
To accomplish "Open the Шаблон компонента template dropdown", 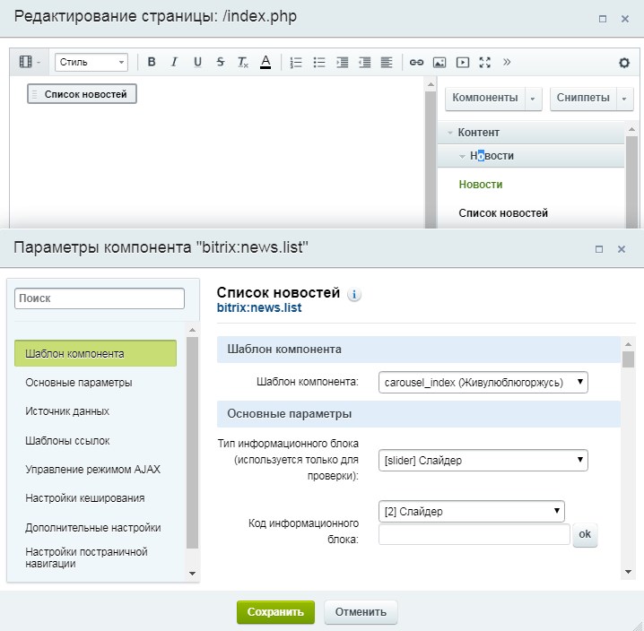I will pyautogui.click(x=483, y=383).
